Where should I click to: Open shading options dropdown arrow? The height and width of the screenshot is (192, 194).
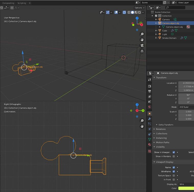tap(143, 12)
